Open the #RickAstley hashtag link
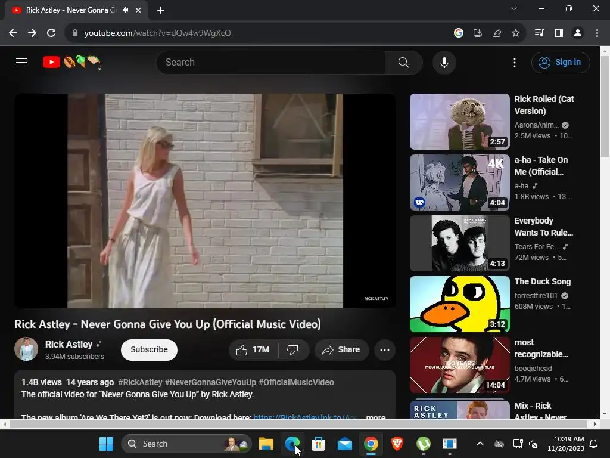 [140, 382]
